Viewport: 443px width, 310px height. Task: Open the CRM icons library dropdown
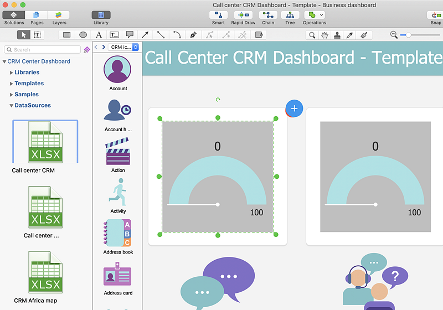tap(123, 47)
